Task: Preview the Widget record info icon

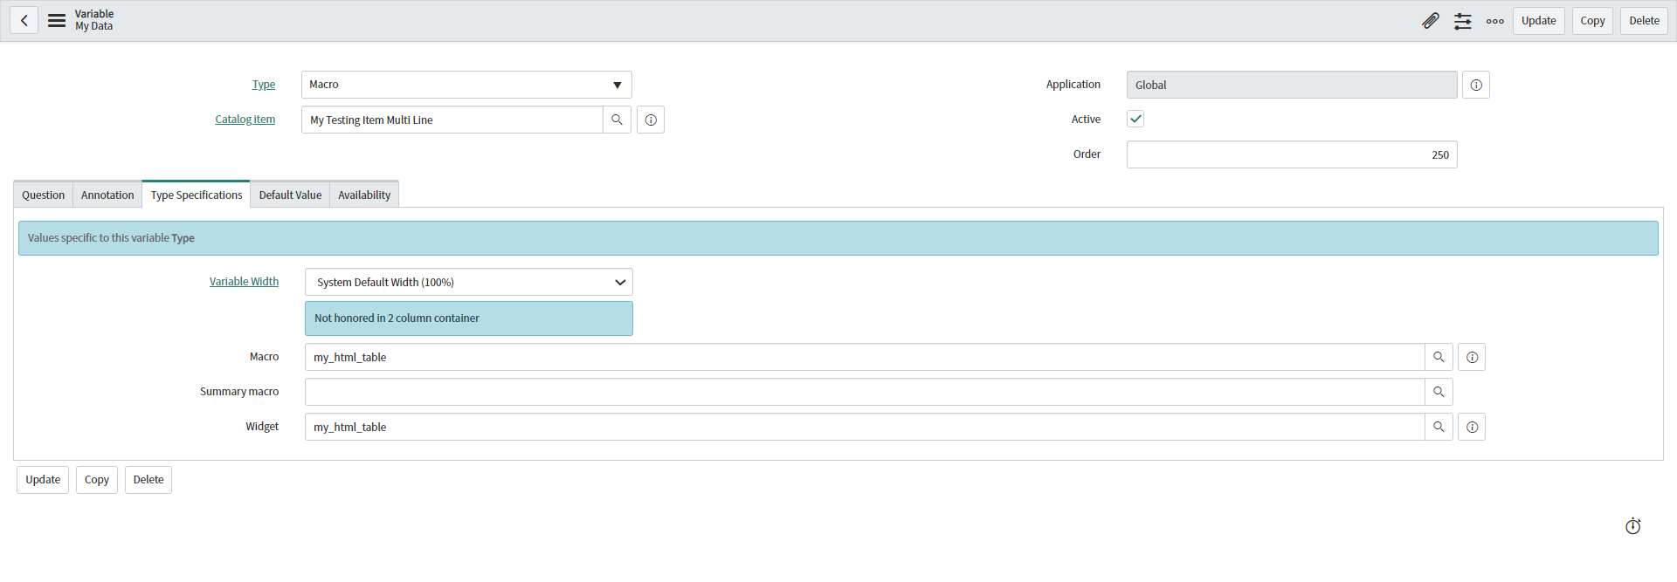Action: coord(1472,427)
